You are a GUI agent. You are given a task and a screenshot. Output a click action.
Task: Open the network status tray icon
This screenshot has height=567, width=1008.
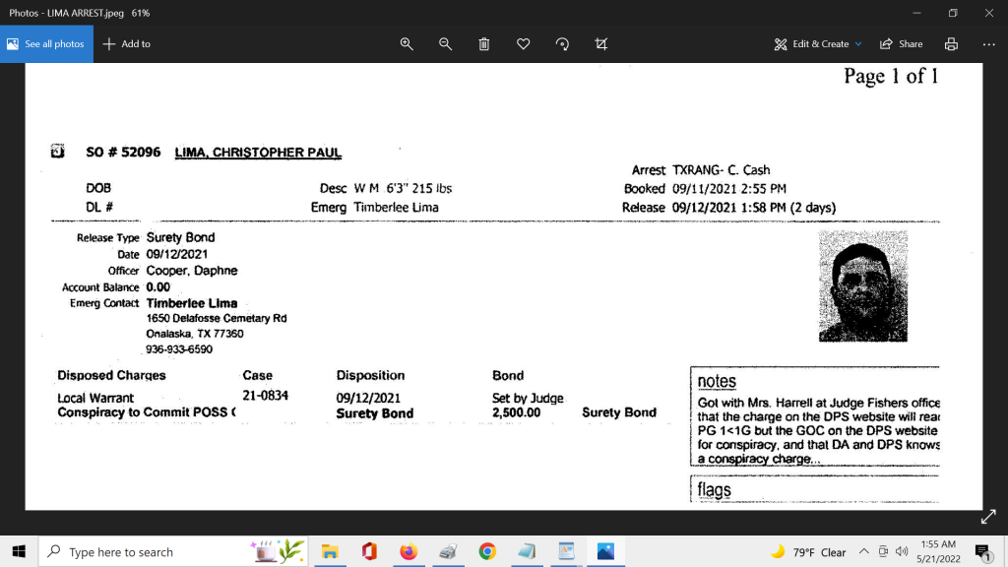click(883, 551)
